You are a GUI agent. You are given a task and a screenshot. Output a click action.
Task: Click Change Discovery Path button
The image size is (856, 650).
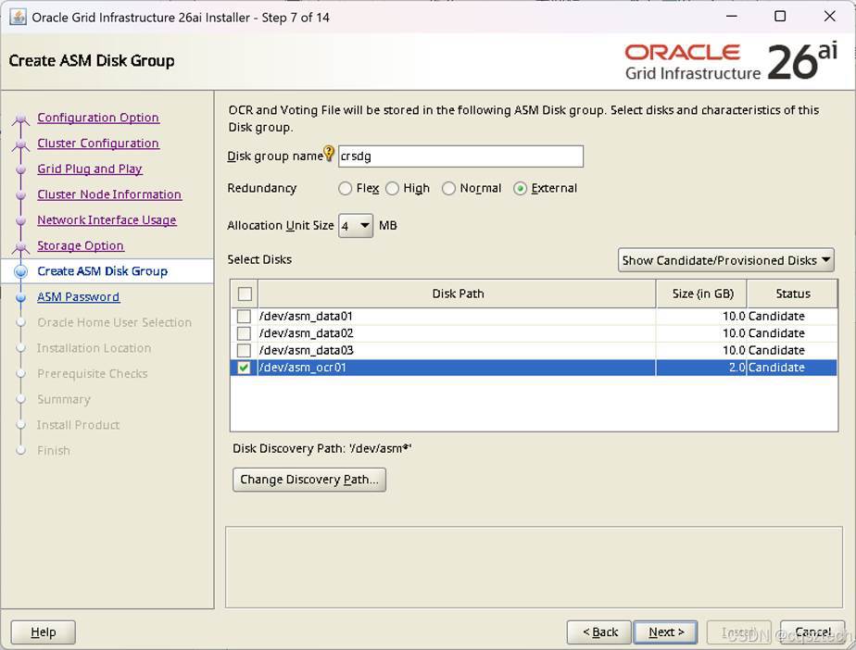tap(309, 480)
